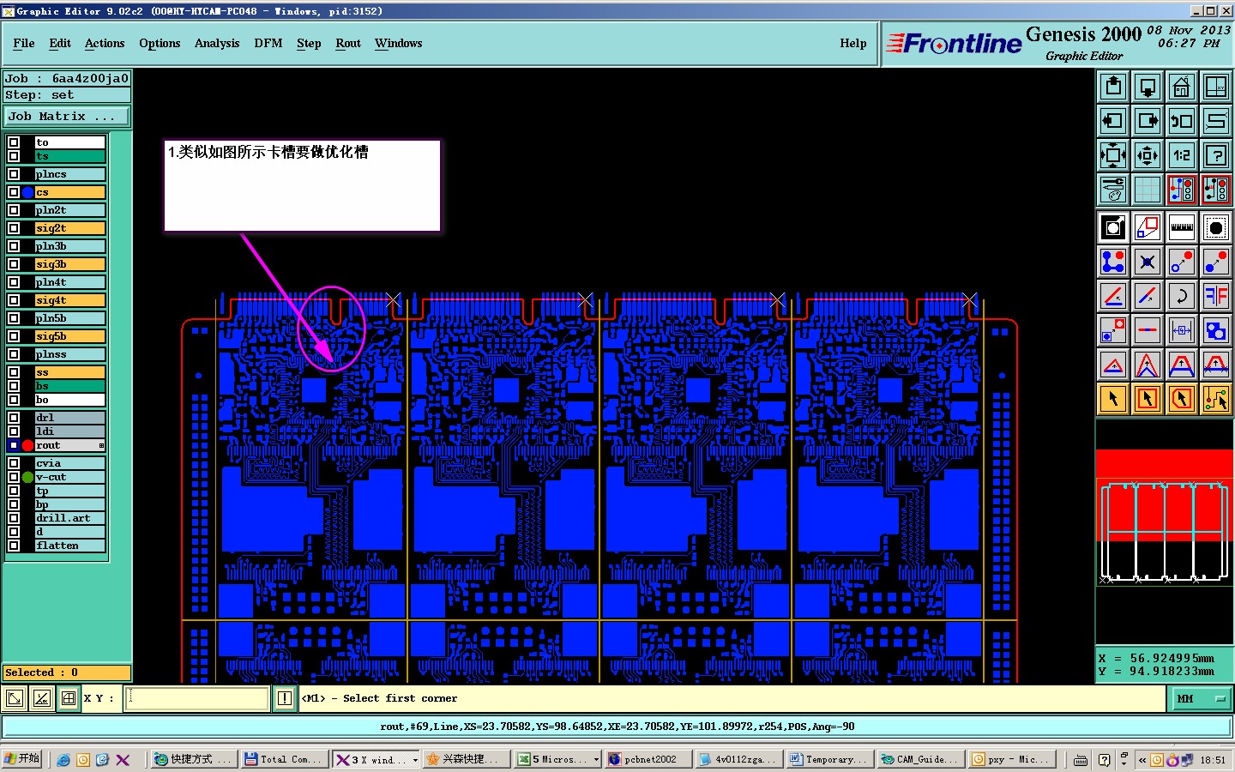Viewport: 1235px width, 772px height.
Task: Toggle the checkbox for layer drl
Action: click(x=14, y=418)
